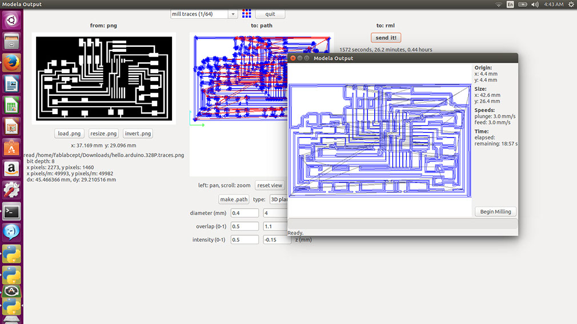Focus the field showing 4 beside diameter
The width and height of the screenshot is (577, 324).
coord(275,213)
